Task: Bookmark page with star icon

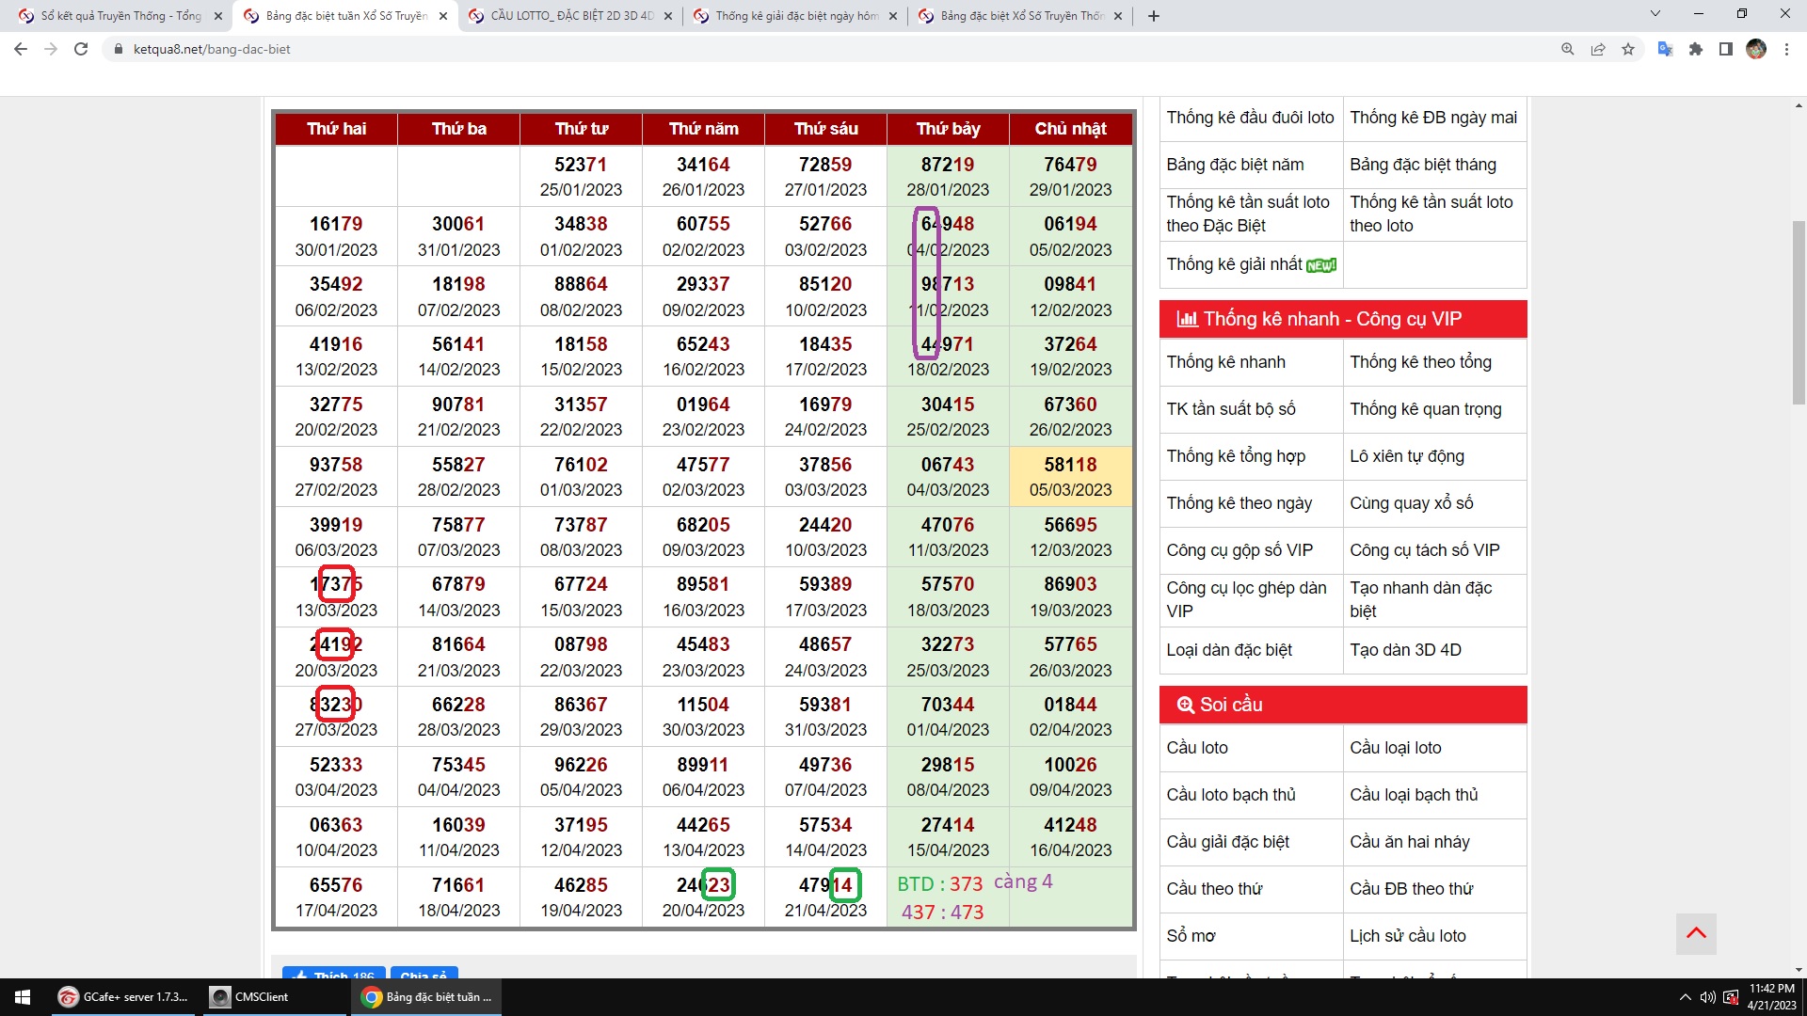Action: pos(1628,49)
